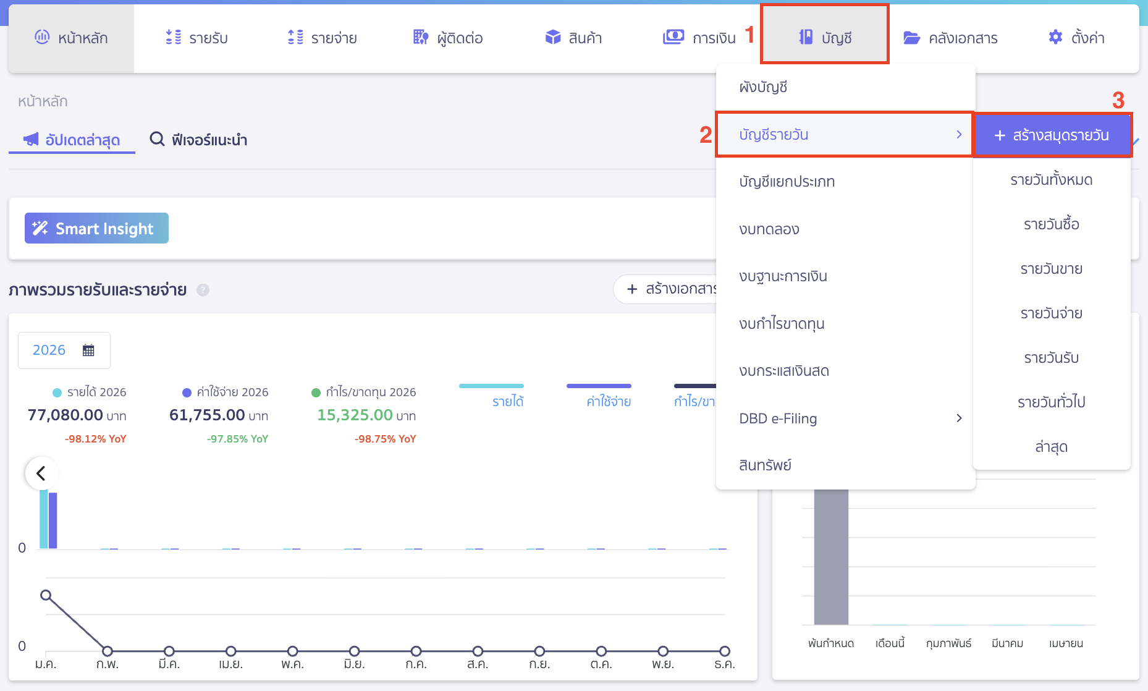This screenshot has height=691, width=1148.
Task: Switch to the ฟีเจอร์แนะนำ tab
Action: [x=199, y=140]
